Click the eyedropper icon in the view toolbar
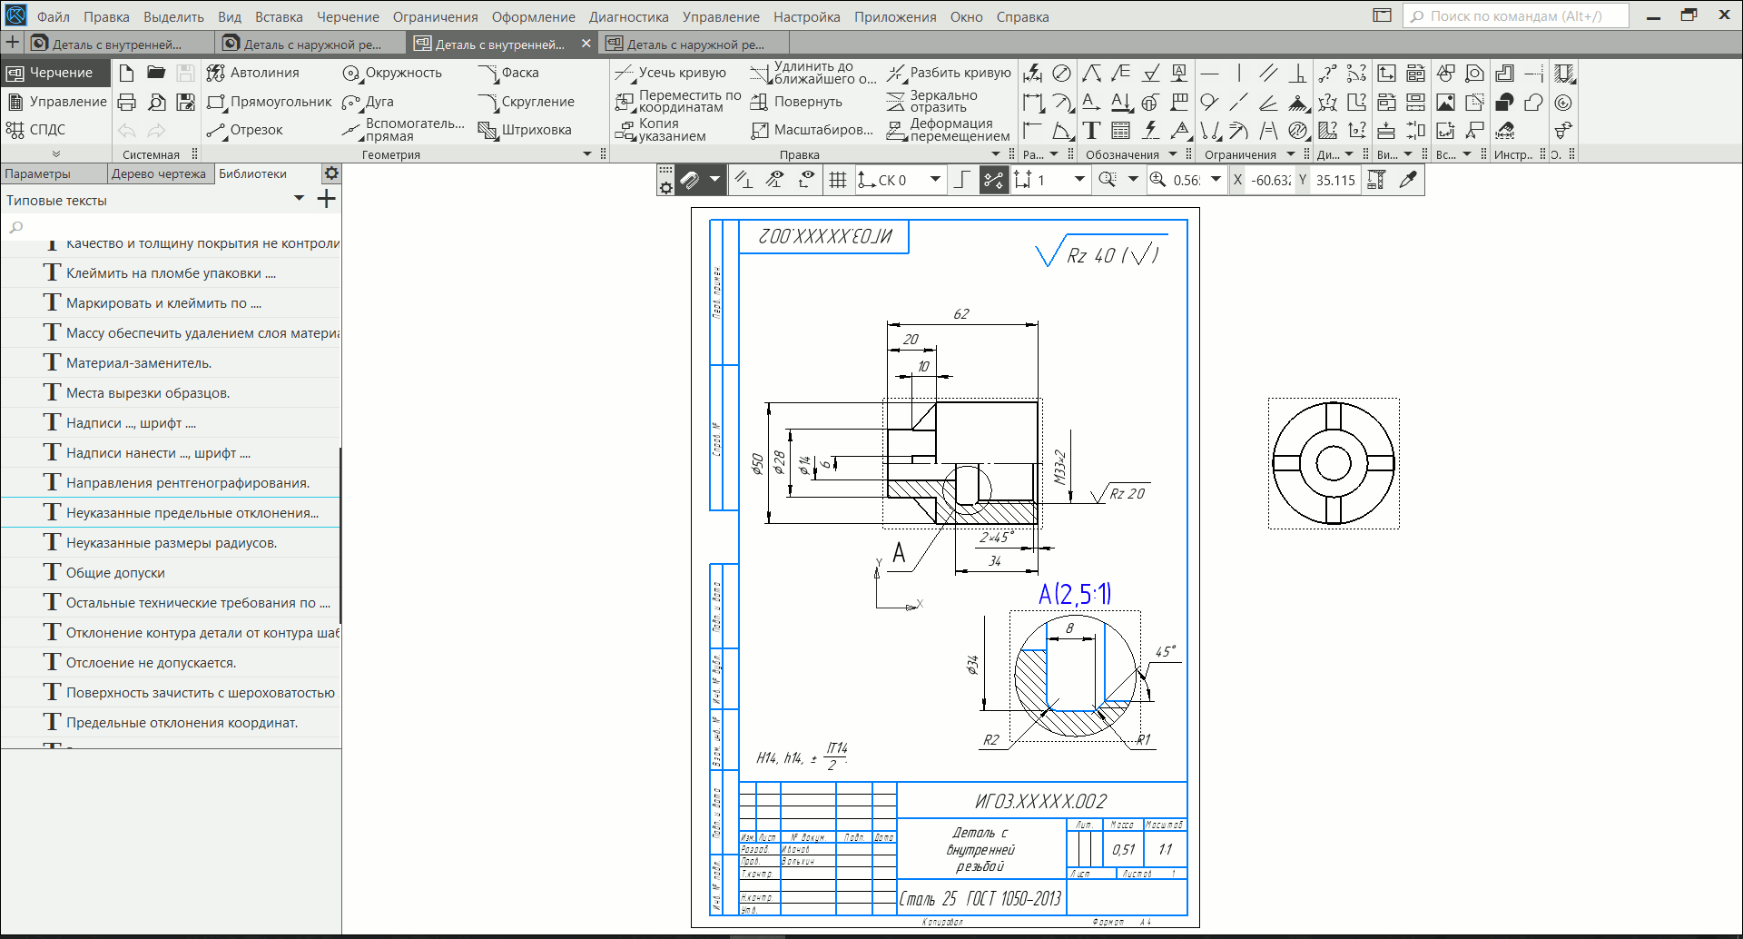1743x939 pixels. 1408,180
